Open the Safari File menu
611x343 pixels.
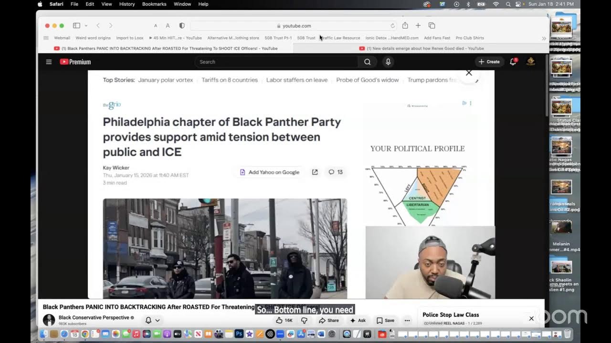pos(74,4)
